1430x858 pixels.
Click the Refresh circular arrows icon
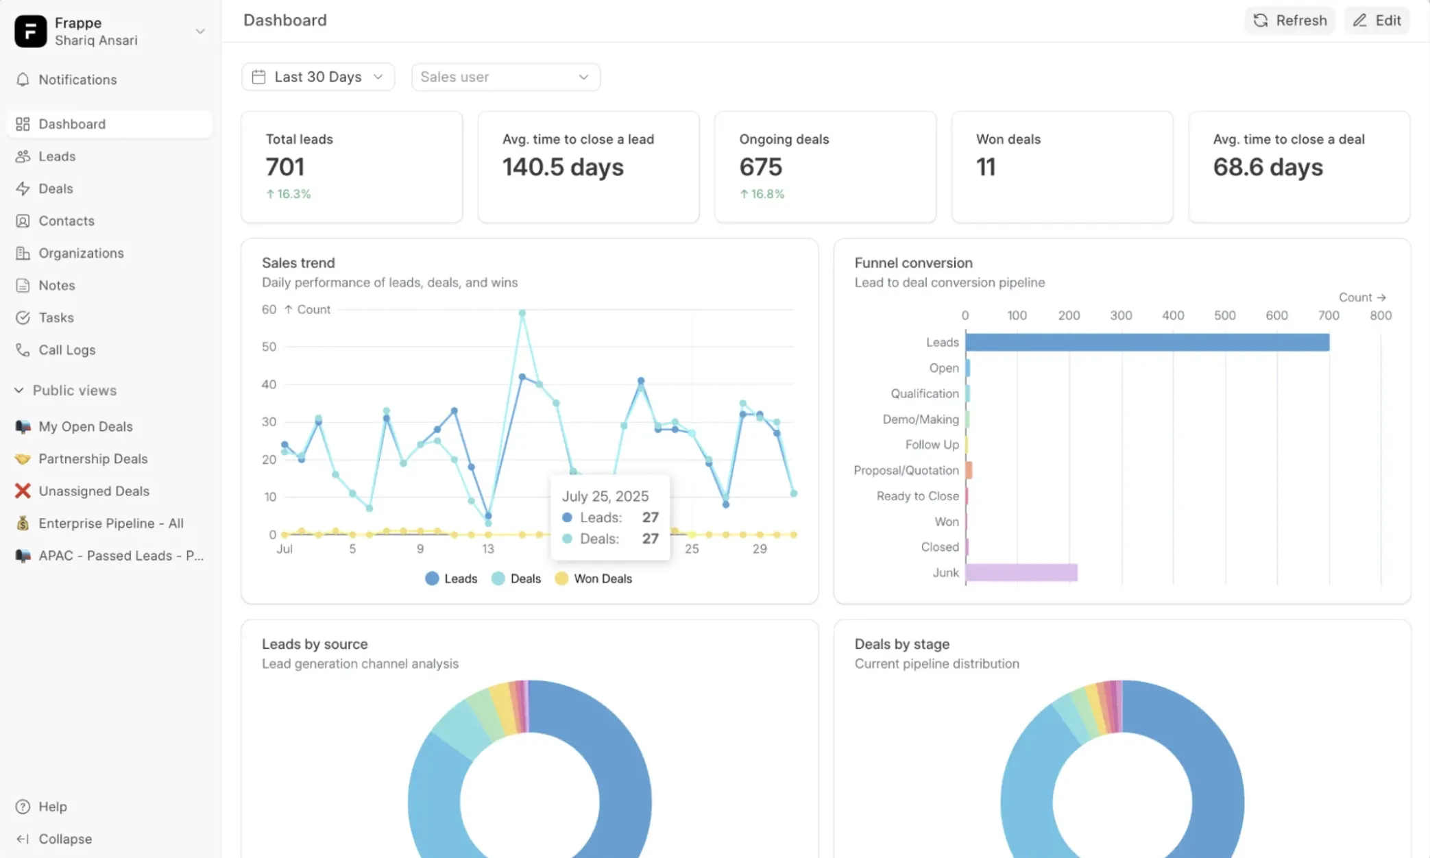pyautogui.click(x=1260, y=21)
